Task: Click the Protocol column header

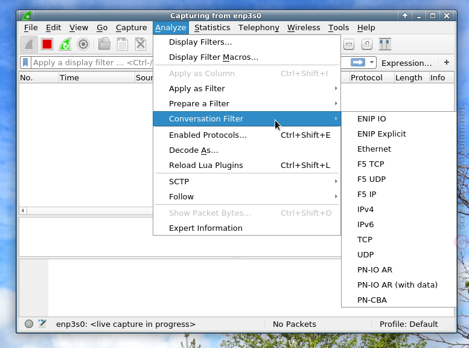Action: [372, 77]
